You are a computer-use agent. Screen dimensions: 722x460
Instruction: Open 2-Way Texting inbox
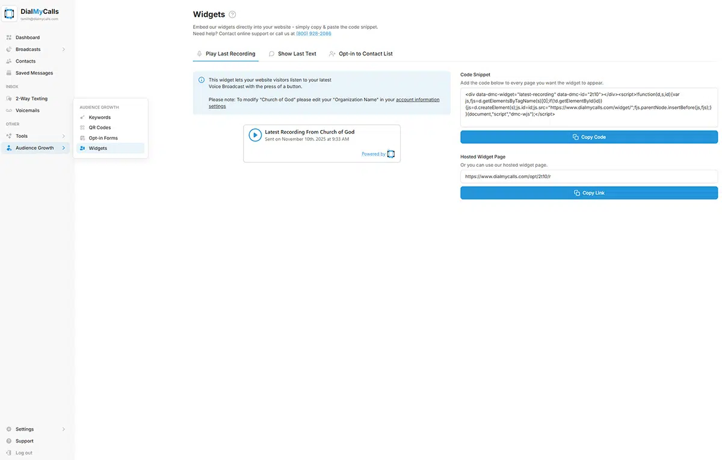(31, 99)
